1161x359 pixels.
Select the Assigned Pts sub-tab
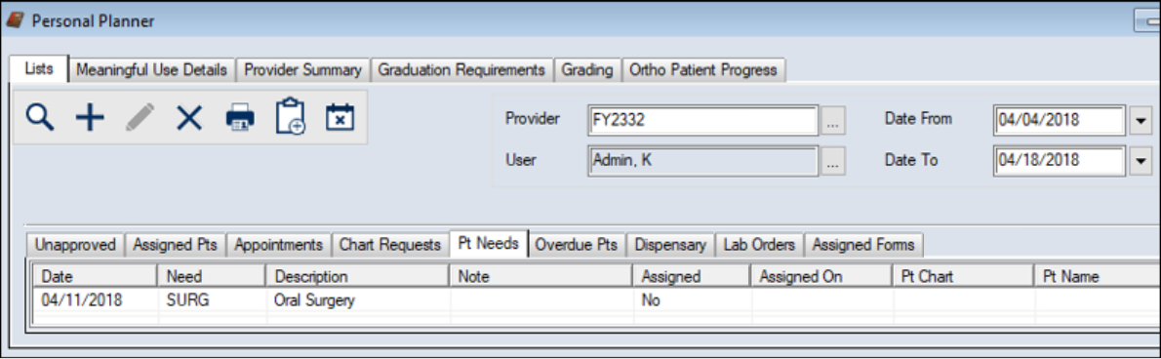point(175,245)
